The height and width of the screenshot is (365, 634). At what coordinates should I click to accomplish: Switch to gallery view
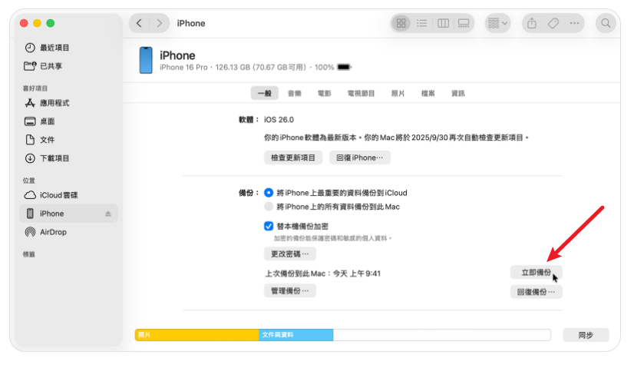[464, 23]
